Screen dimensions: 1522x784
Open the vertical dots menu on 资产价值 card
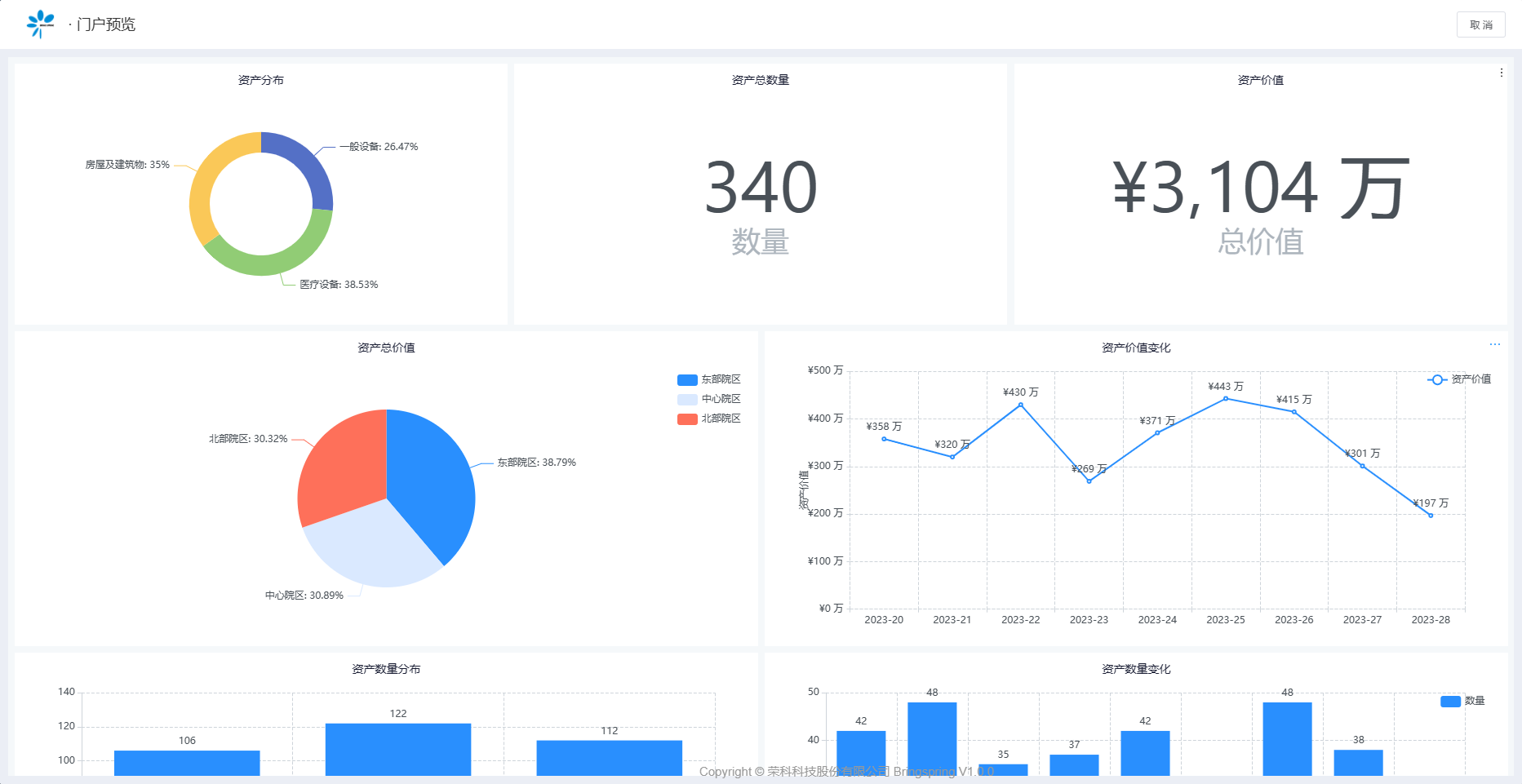(1501, 73)
